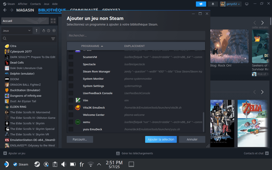Click the announcements megaphone icon
The image size is (272, 170).
pyautogui.click(x=201, y=4)
